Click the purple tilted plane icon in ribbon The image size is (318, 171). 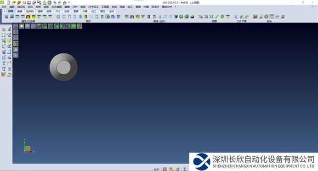click(283, 17)
